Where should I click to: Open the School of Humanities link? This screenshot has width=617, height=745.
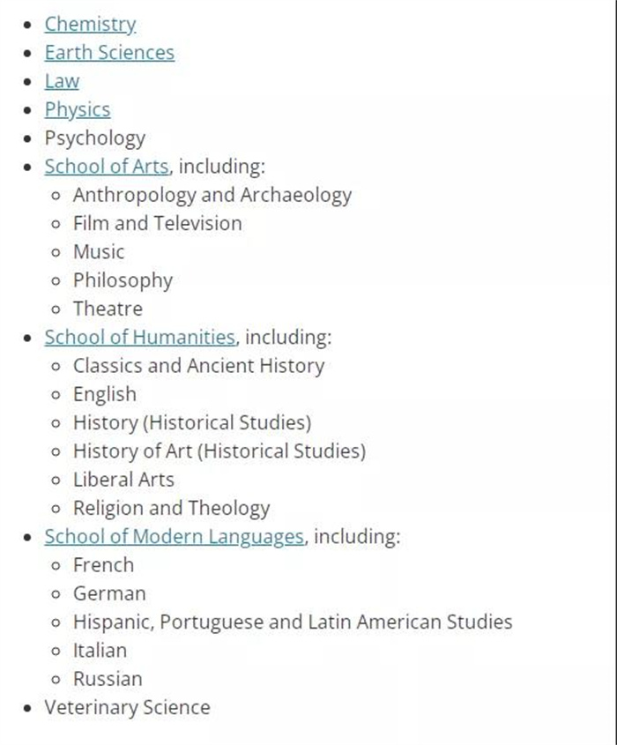point(140,338)
